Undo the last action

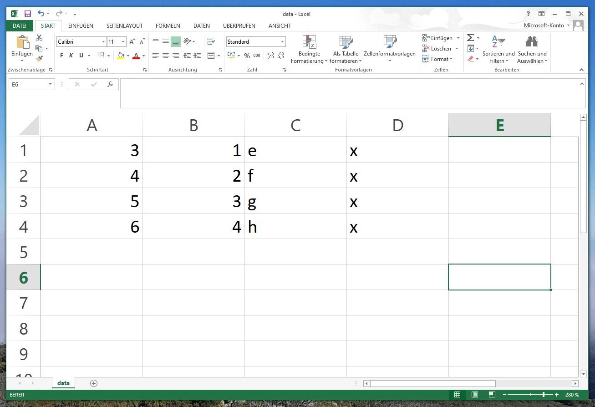(40, 13)
